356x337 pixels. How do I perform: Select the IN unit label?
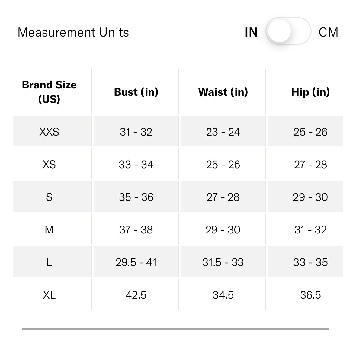click(x=251, y=32)
